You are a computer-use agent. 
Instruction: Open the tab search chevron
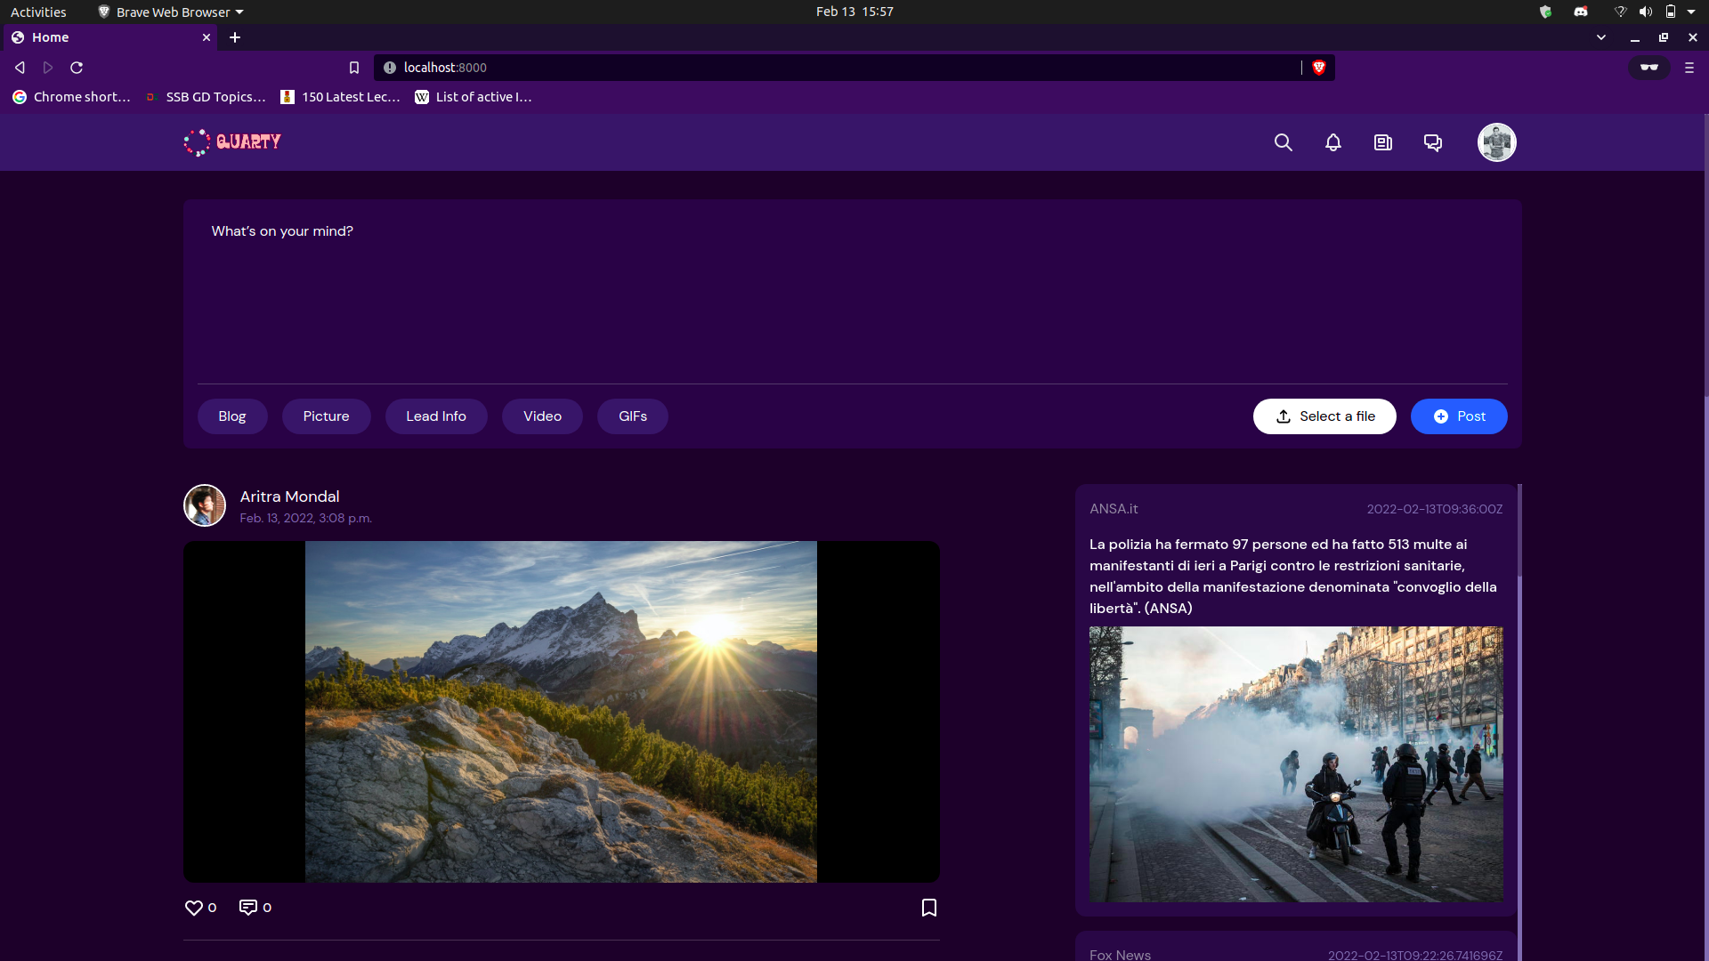coord(1600,37)
